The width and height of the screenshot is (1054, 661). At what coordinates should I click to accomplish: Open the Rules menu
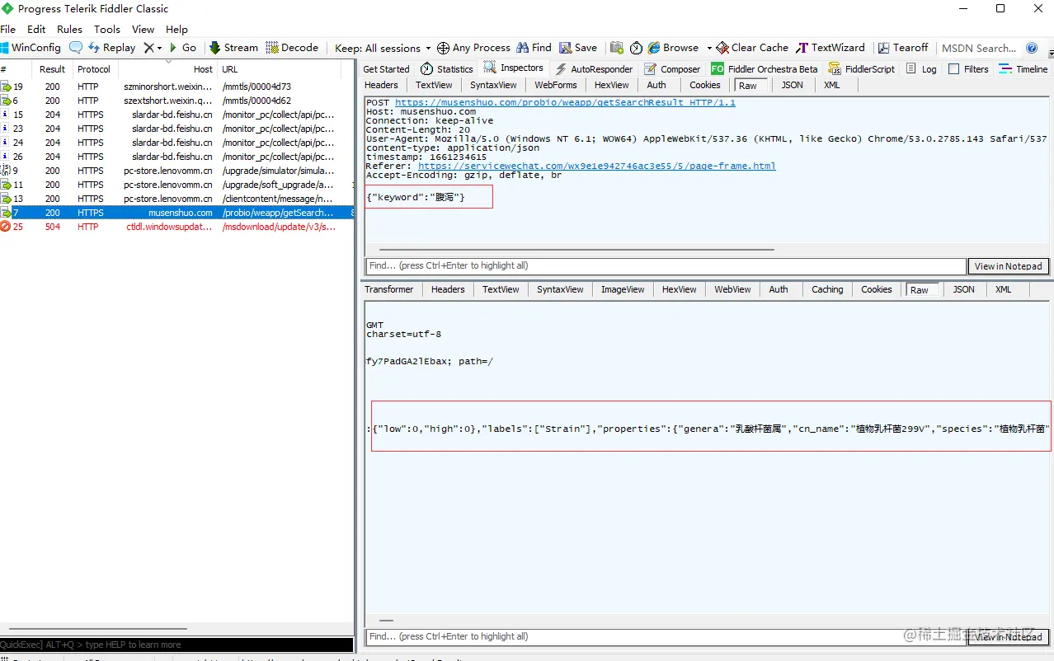point(70,29)
